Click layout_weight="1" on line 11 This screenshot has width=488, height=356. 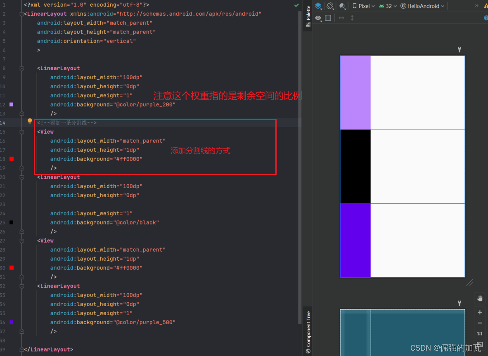(92, 95)
